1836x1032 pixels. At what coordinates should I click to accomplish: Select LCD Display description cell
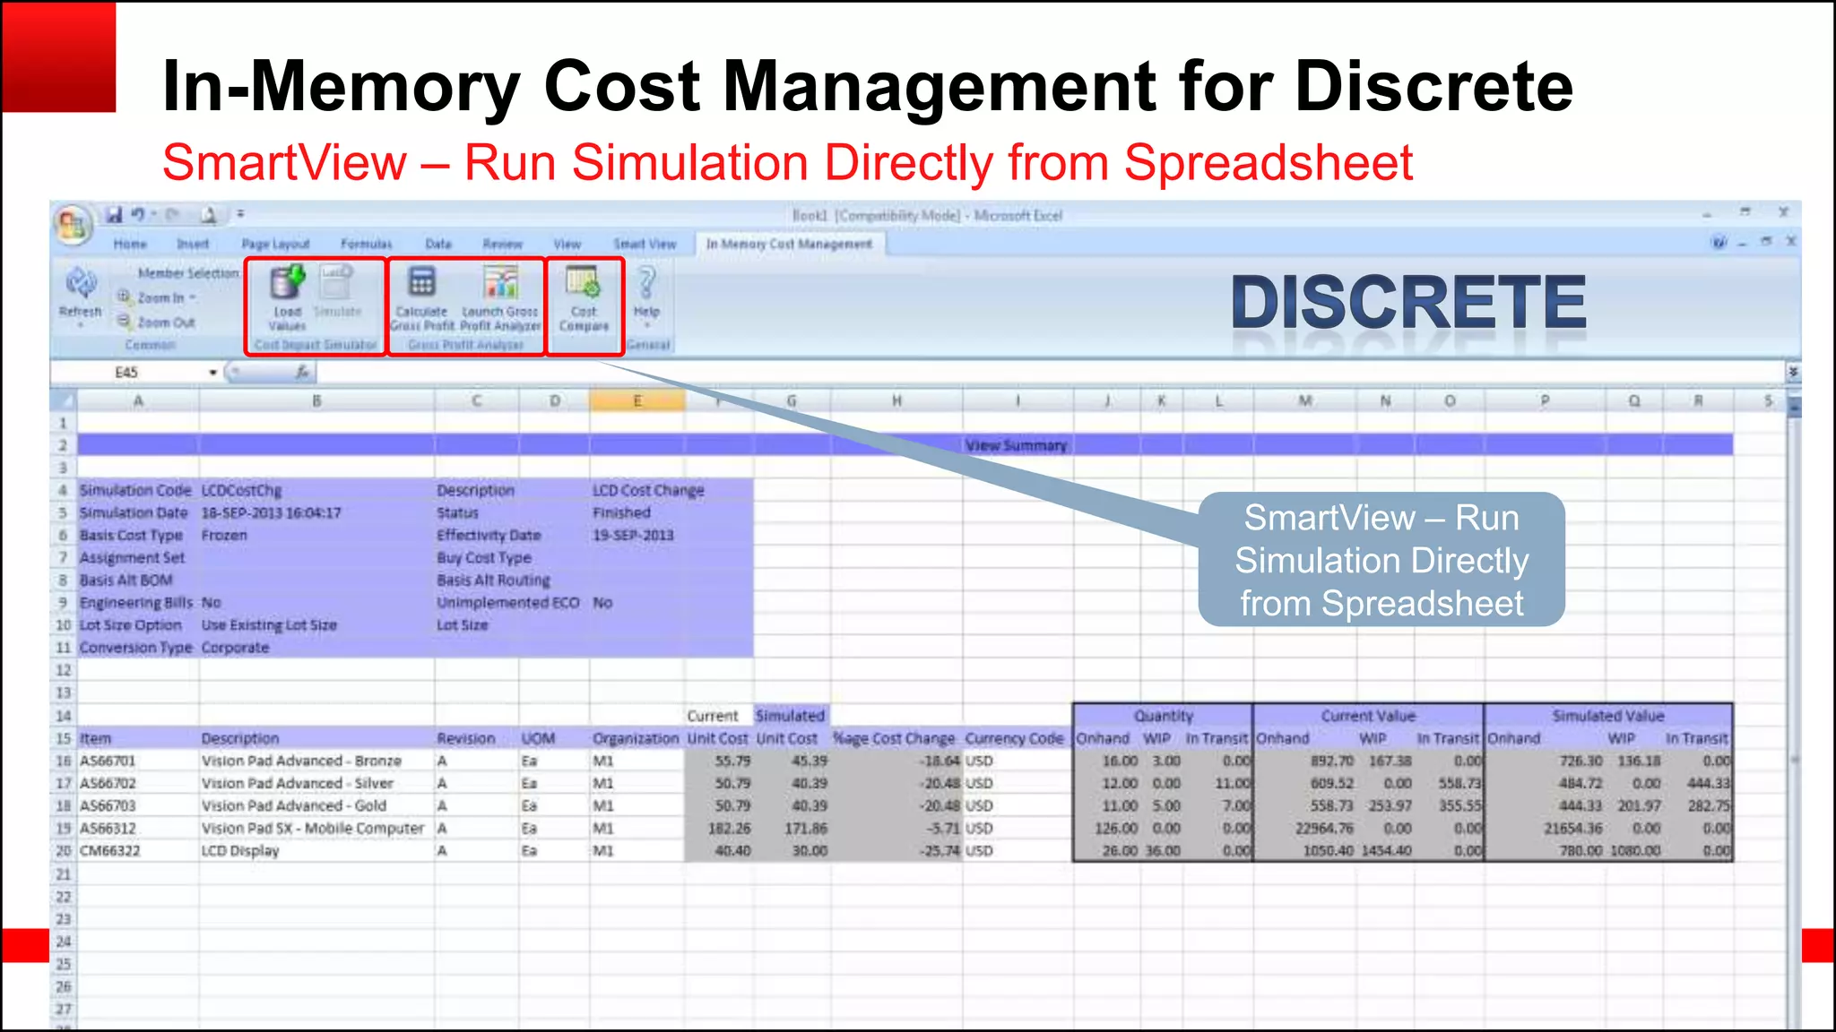pos(316,850)
